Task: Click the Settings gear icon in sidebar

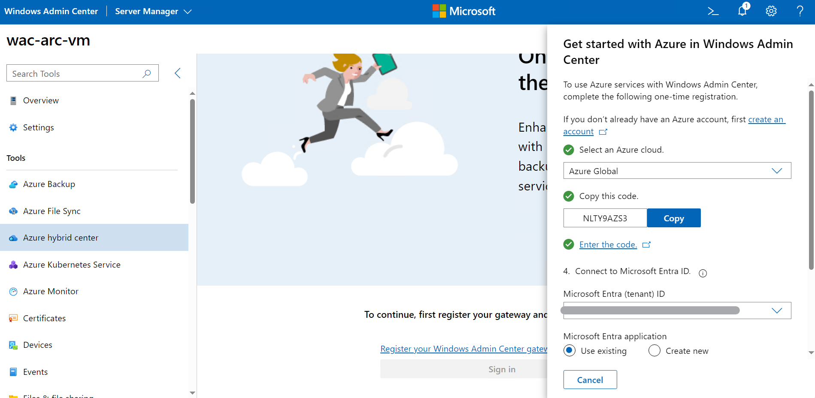Action: tap(13, 127)
